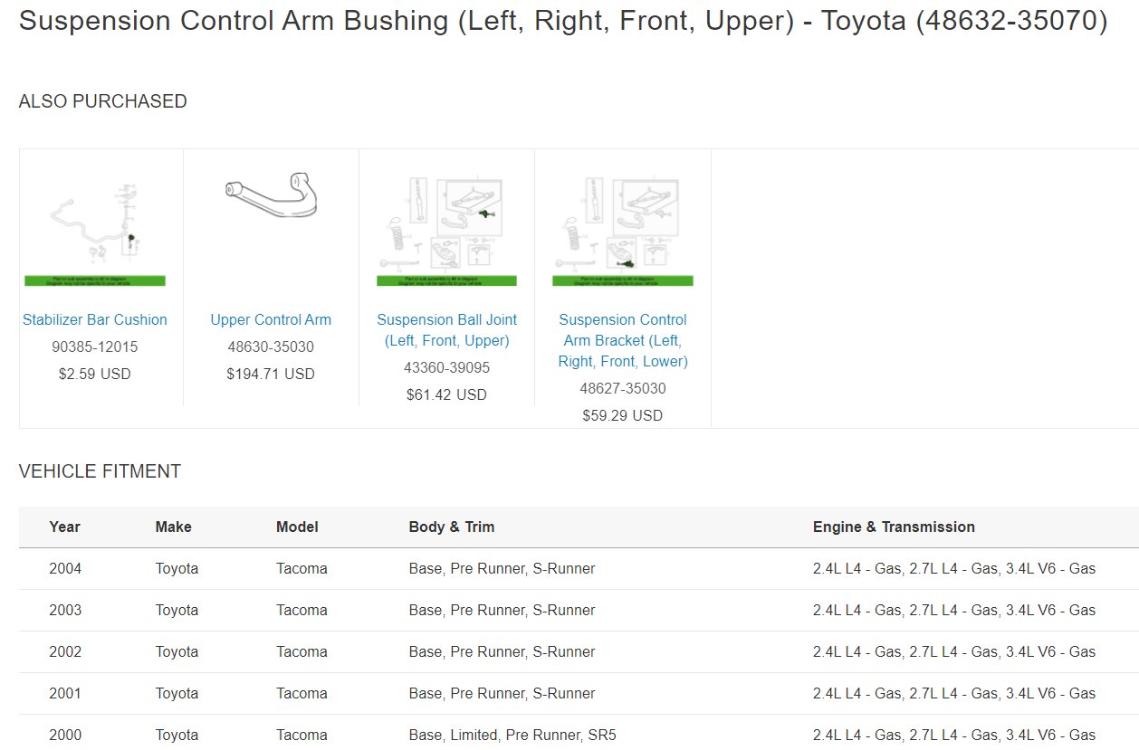
Task: Open Suspension Control Arm Bracket product link
Action: [622, 340]
